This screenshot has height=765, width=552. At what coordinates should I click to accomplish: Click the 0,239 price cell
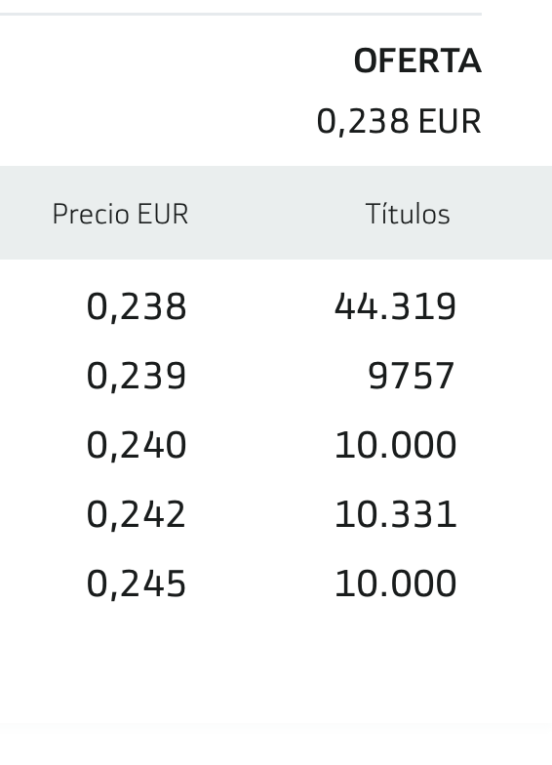[137, 377]
